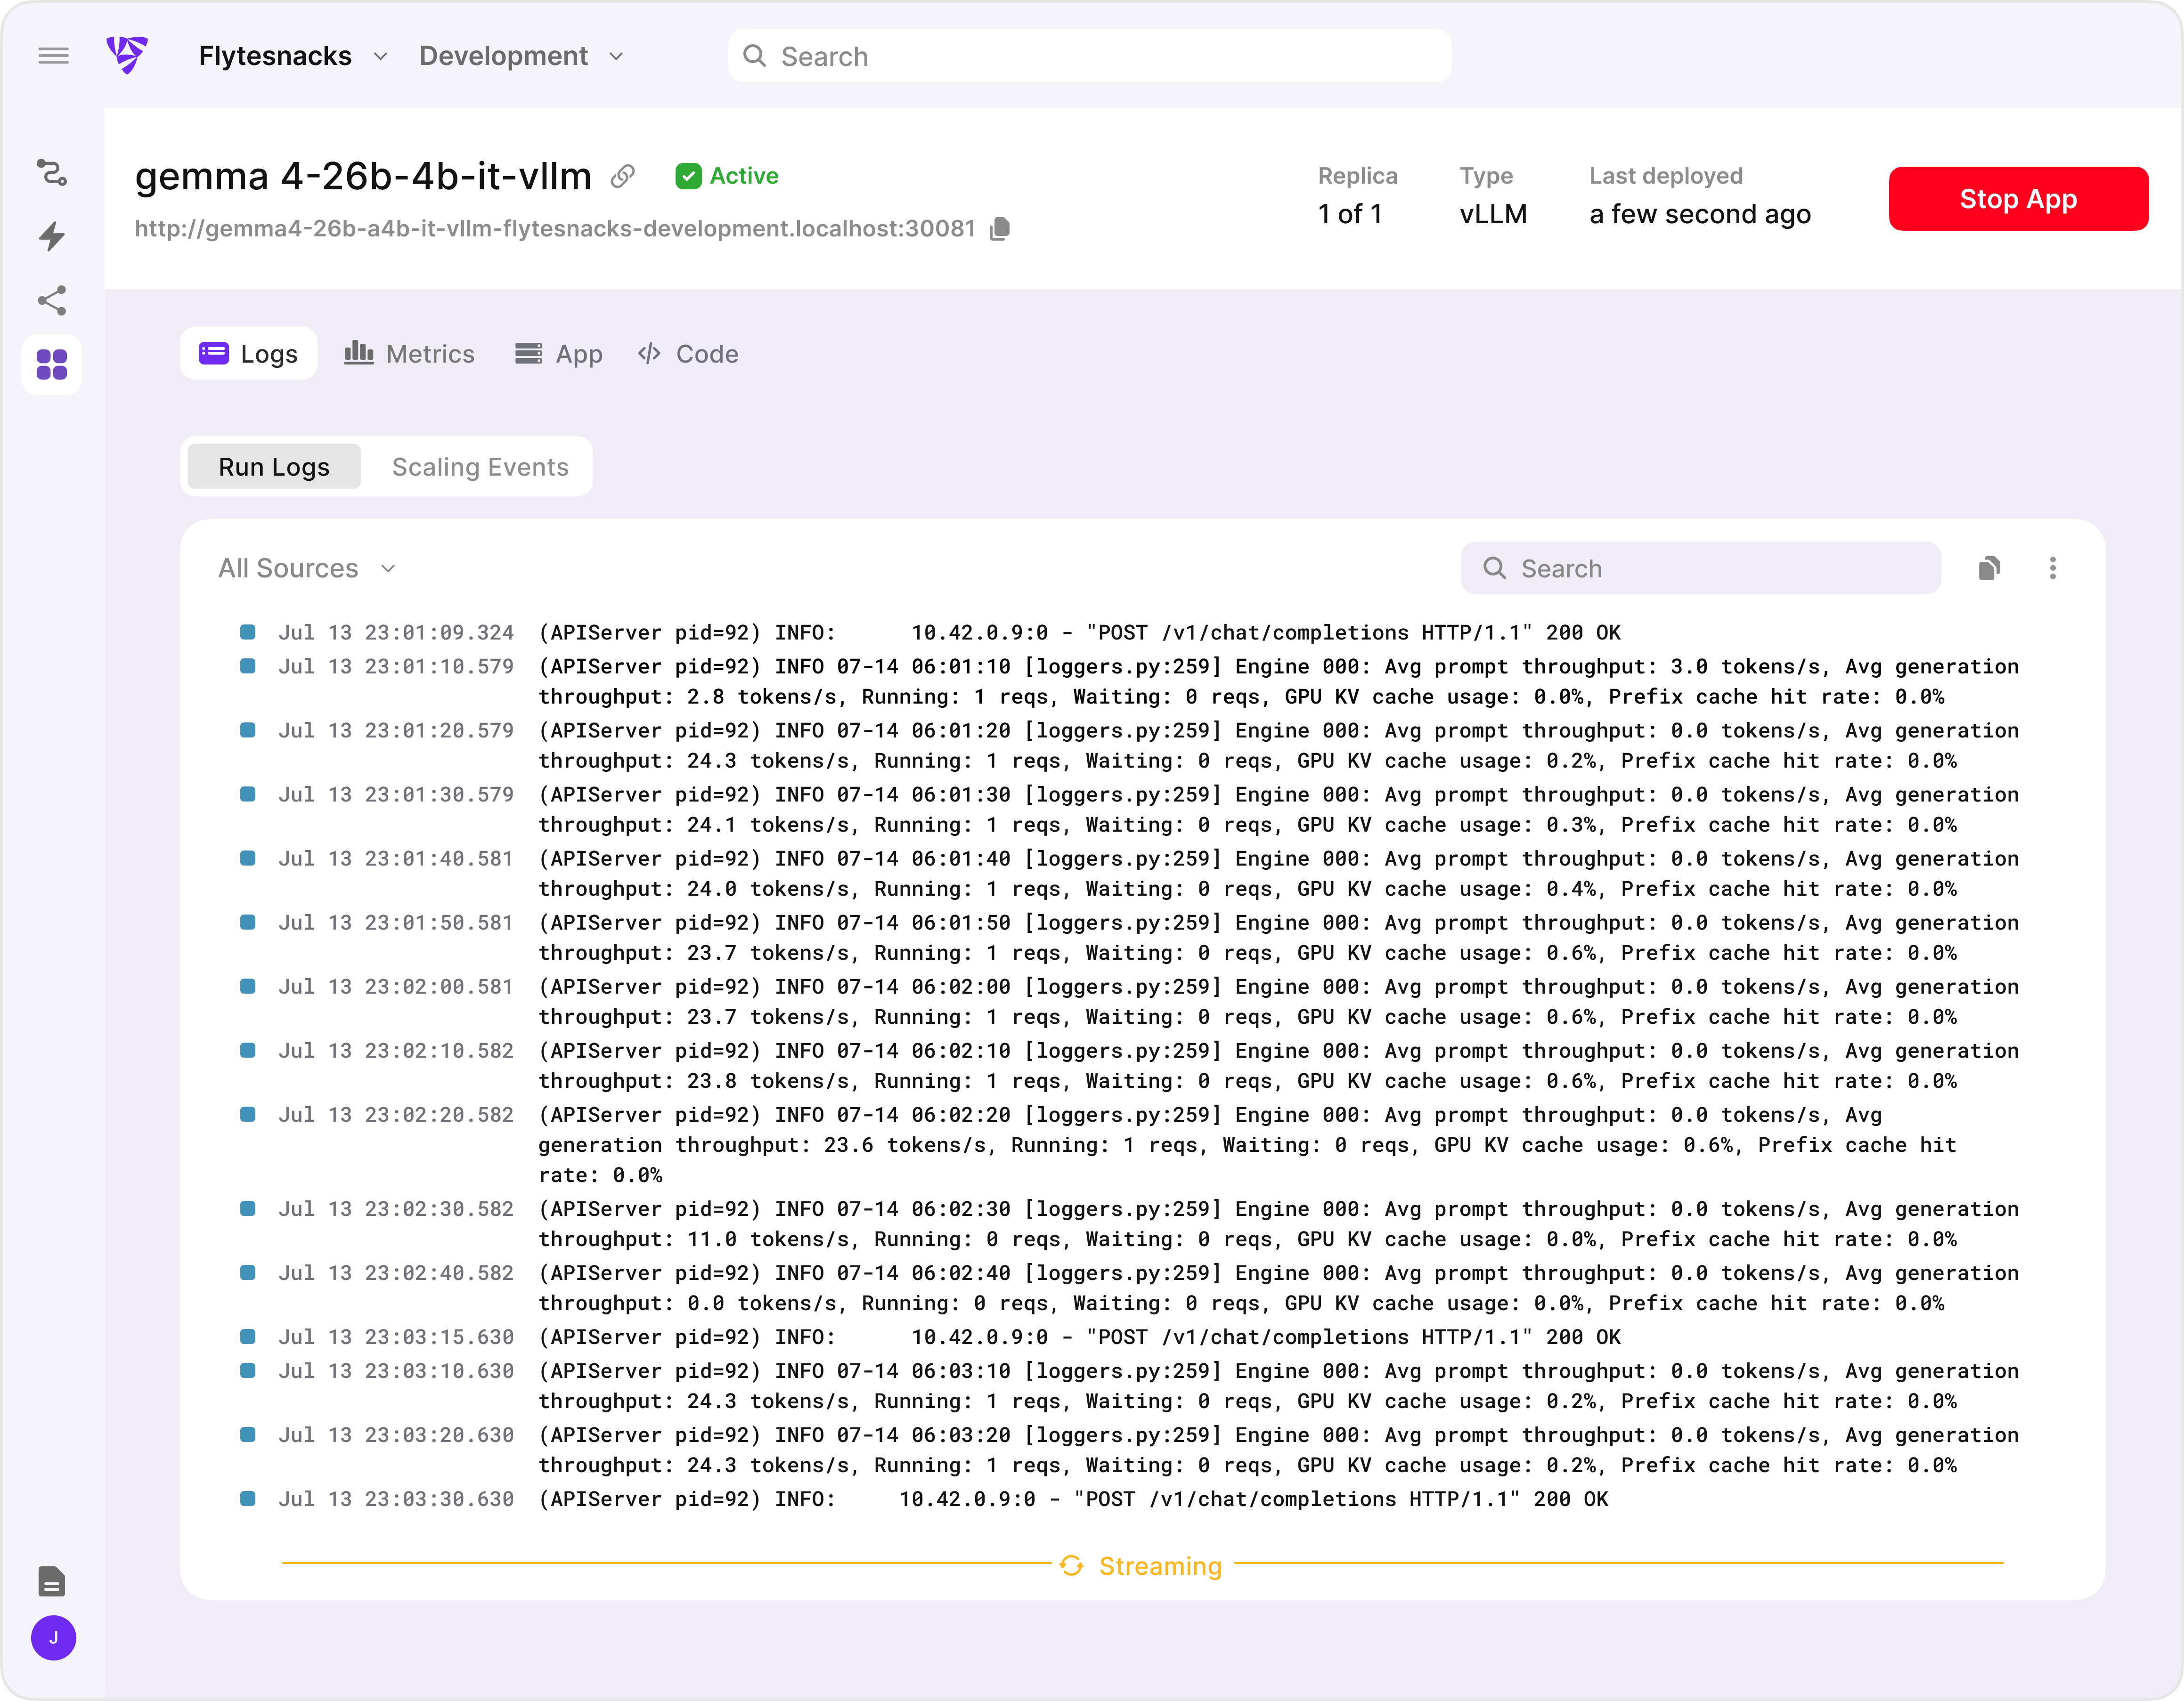Screen dimensions: 2184x1701
Task: Expand the Development domain dropdown
Action: point(522,56)
